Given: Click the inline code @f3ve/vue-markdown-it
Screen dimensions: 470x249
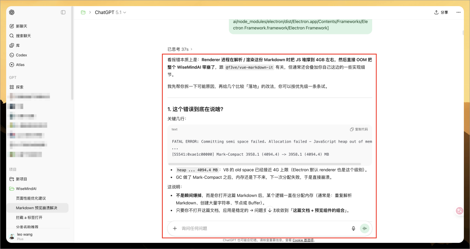Looking at the screenshot, I should 249,68.
